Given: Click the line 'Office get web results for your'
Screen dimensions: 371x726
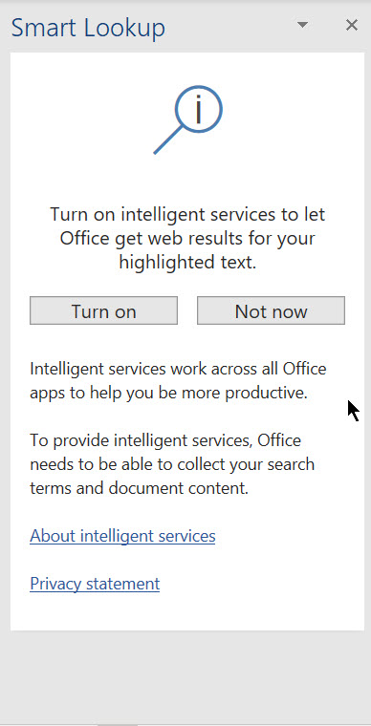Looking at the screenshot, I should 187,239.
